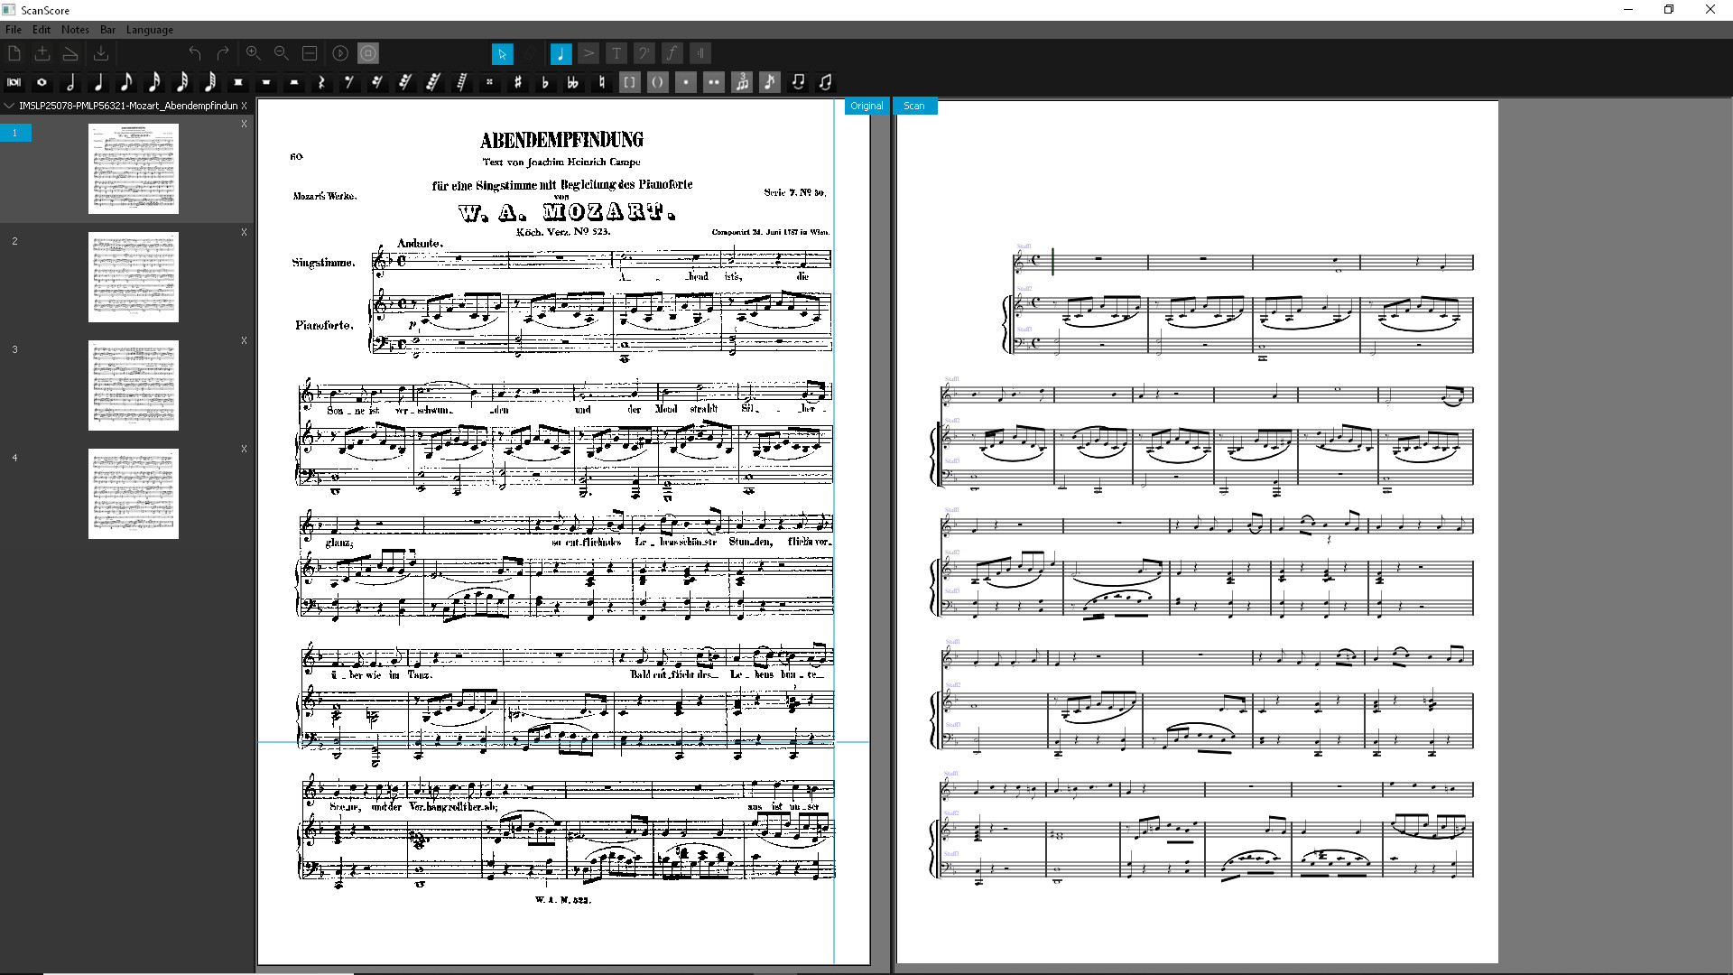Viewport: 1733px width, 975px height.
Task: Toggle the note input mode
Action: pos(561,54)
